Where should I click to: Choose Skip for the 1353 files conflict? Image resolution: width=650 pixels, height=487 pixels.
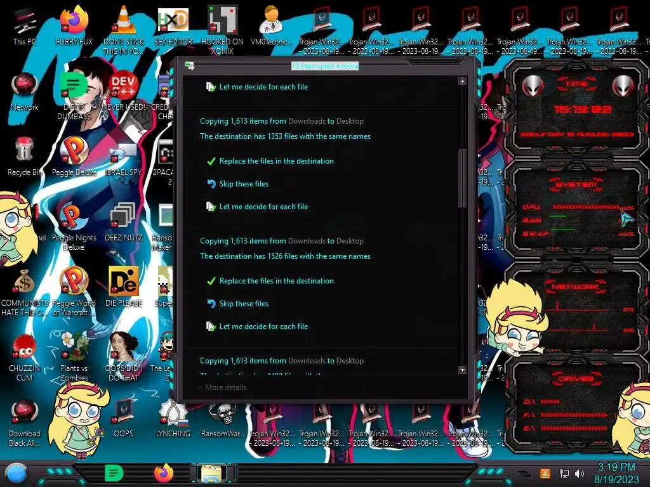pyautogui.click(x=237, y=184)
